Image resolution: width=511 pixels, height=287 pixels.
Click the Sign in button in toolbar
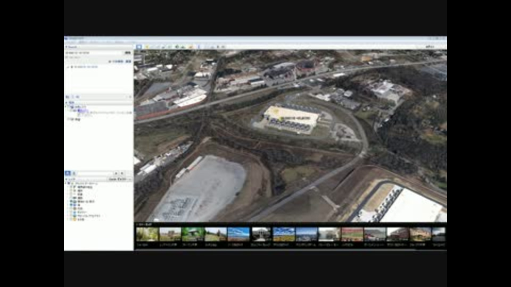point(430,47)
